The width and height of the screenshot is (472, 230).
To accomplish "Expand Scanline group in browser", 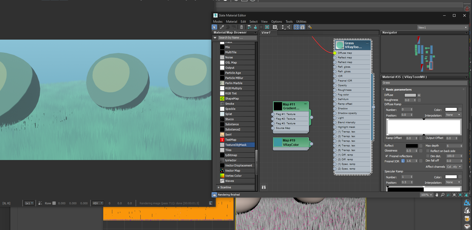I will (236, 187).
